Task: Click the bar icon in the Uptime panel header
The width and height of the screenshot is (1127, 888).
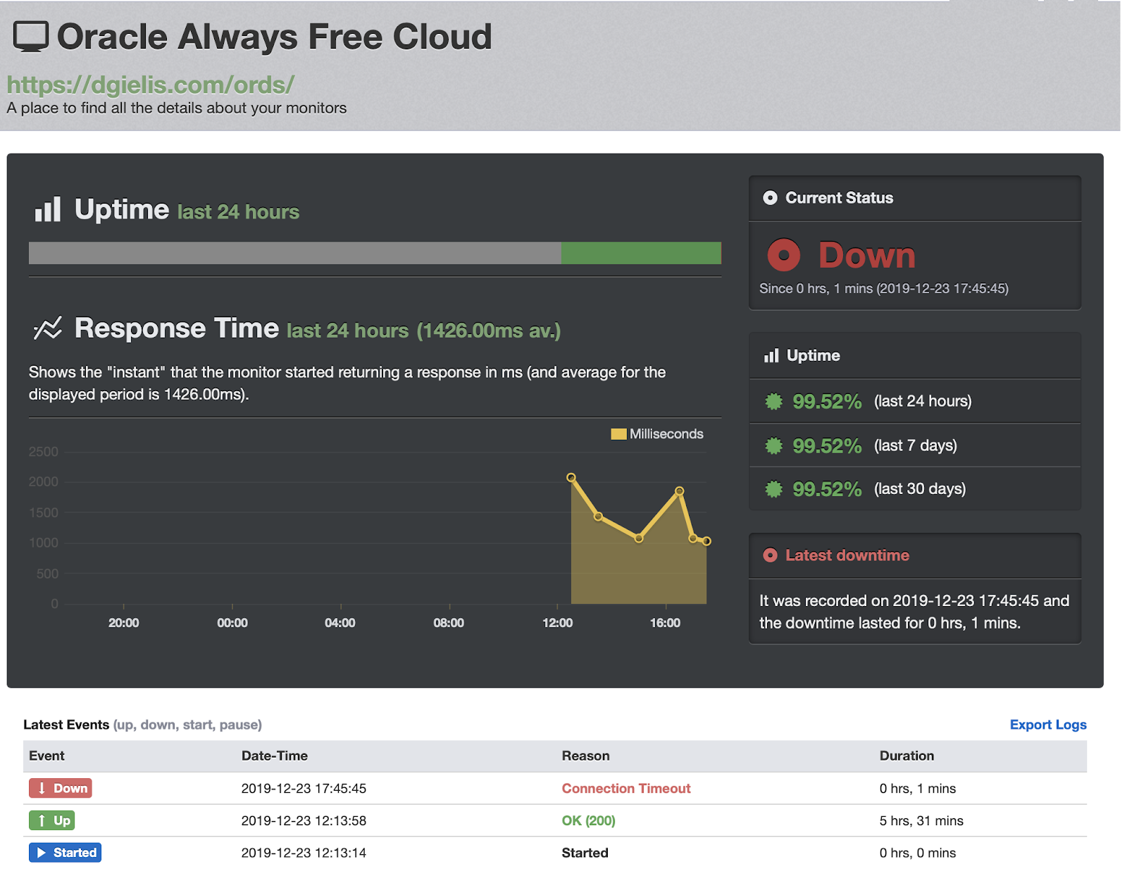Action: 771,355
